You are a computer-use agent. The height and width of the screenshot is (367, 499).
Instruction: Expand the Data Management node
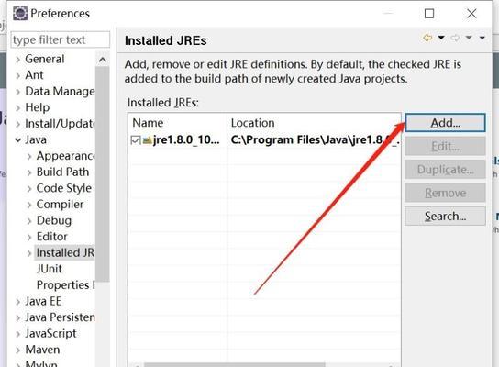(x=18, y=92)
